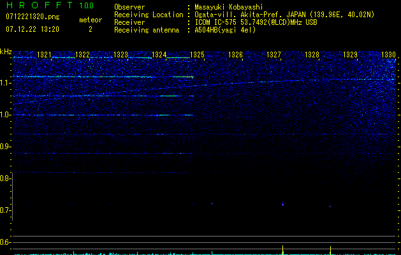Select antenna text A504HB(yagi 4el)
401x255 pixels.
tap(225, 30)
